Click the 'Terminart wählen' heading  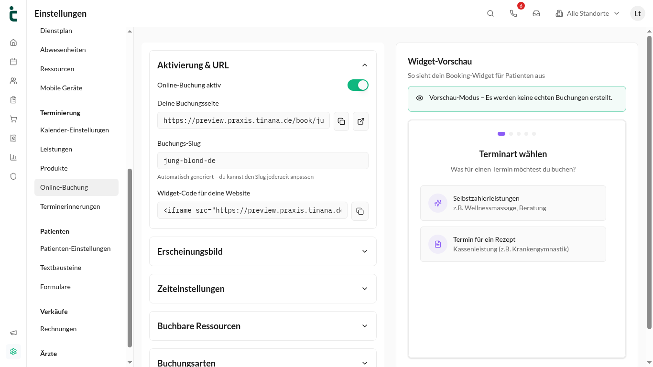click(513, 154)
